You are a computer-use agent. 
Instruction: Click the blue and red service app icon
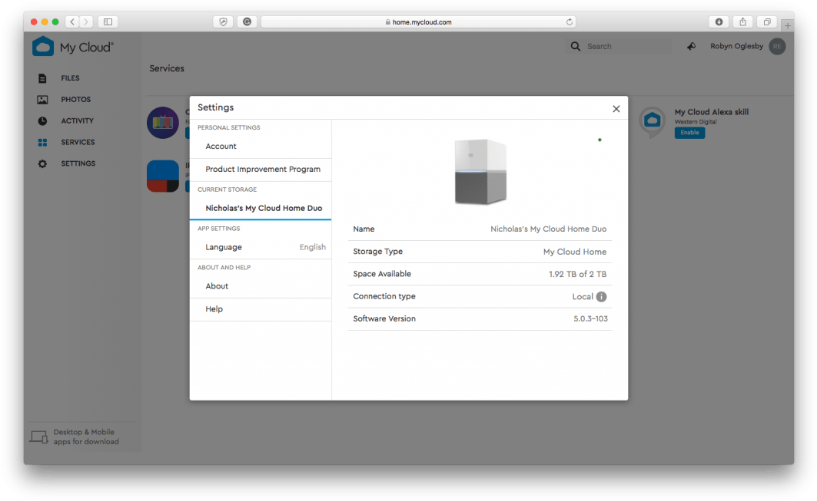point(163,176)
